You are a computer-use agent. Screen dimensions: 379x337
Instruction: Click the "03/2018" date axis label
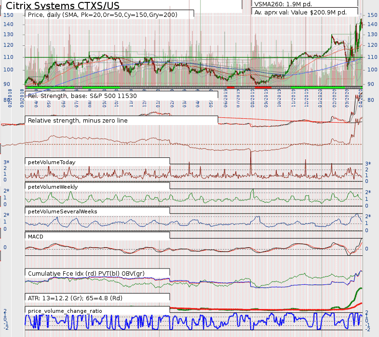point(22,98)
